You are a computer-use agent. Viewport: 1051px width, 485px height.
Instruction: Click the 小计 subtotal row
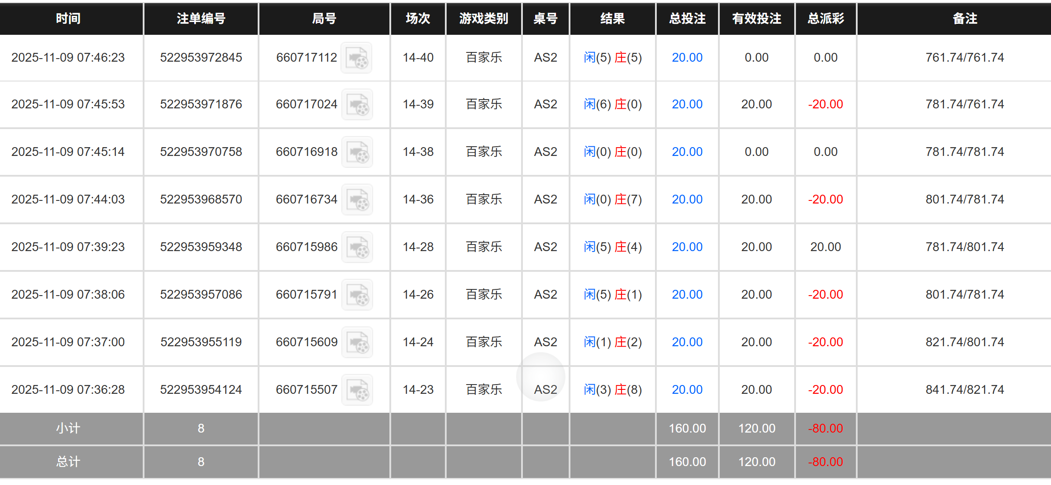68,428
